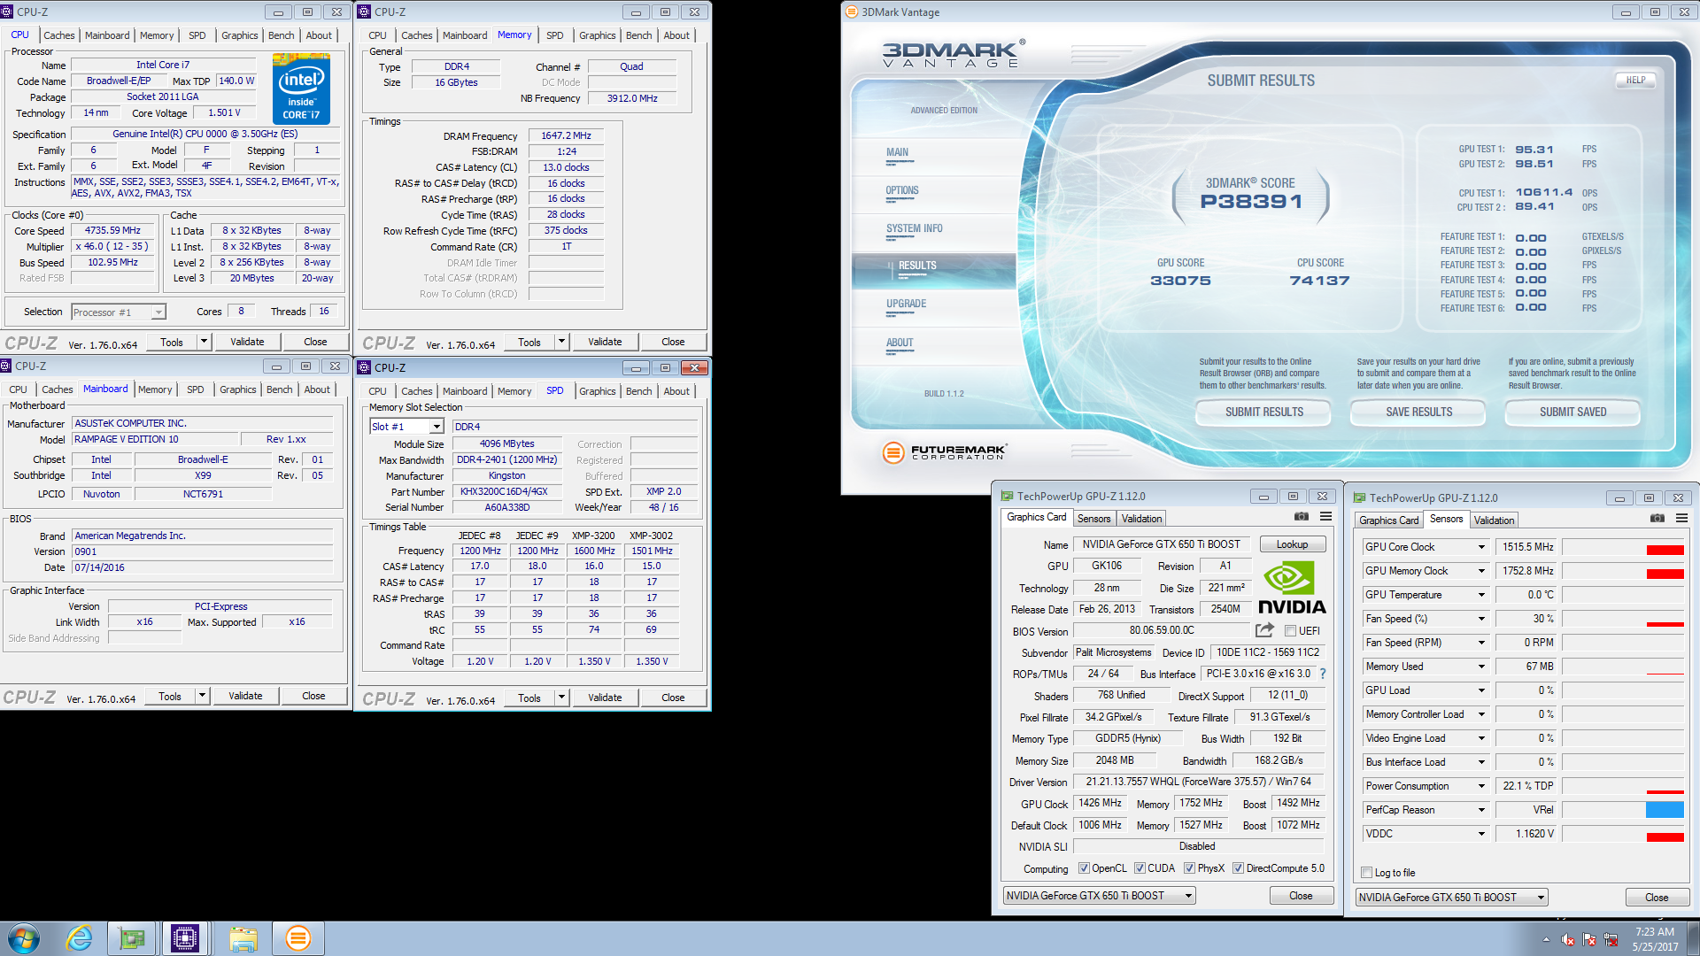The height and width of the screenshot is (956, 1700).
Task: Click the camera icon in GPU-Z Sensors window
Action: click(x=1657, y=519)
